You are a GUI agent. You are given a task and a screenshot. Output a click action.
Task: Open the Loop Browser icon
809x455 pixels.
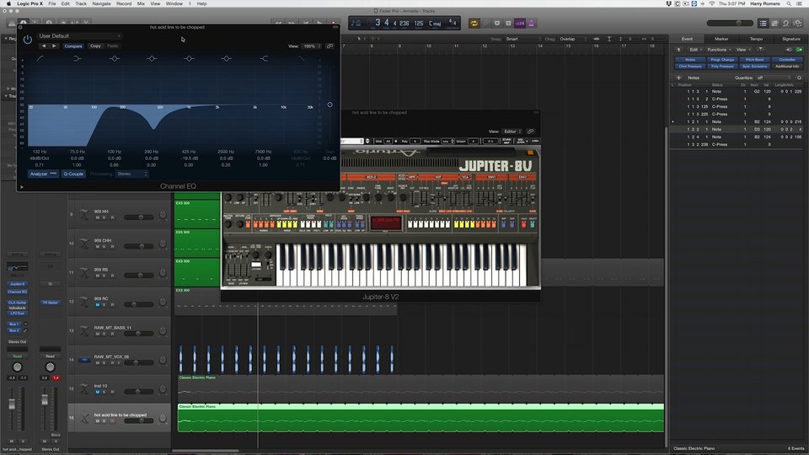(x=785, y=24)
